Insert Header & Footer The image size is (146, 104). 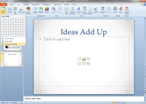click(72, 11)
